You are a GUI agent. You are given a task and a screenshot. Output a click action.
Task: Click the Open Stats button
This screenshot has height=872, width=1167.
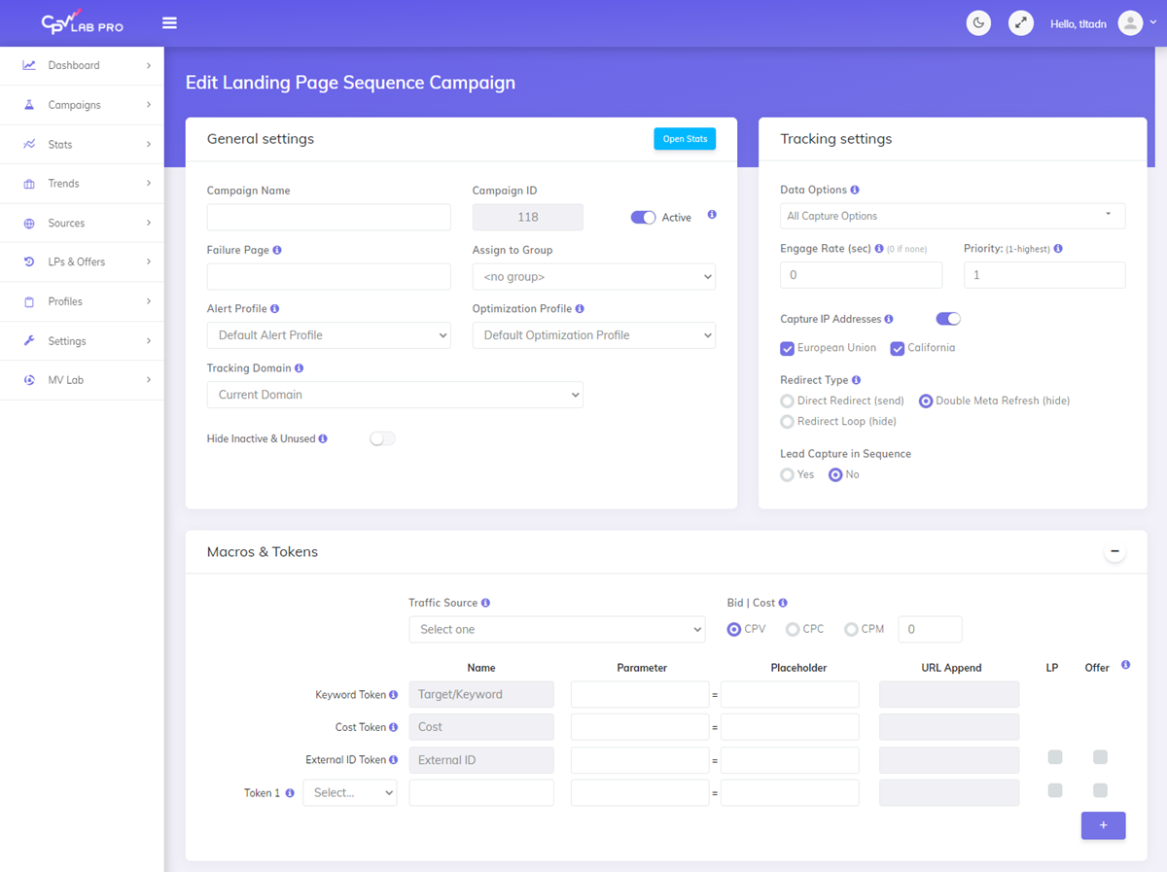pyautogui.click(x=685, y=139)
